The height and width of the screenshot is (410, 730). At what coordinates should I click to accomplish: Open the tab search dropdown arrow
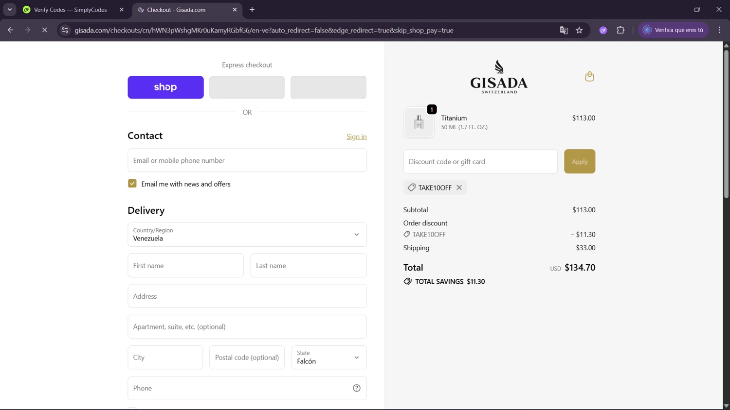(x=10, y=10)
